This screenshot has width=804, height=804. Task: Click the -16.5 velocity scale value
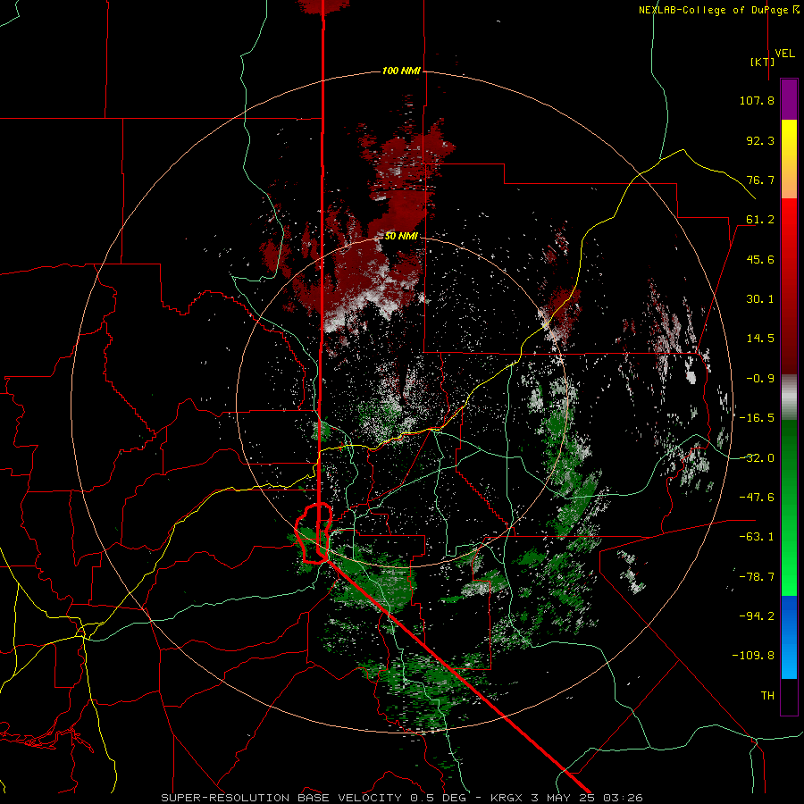[x=757, y=418]
